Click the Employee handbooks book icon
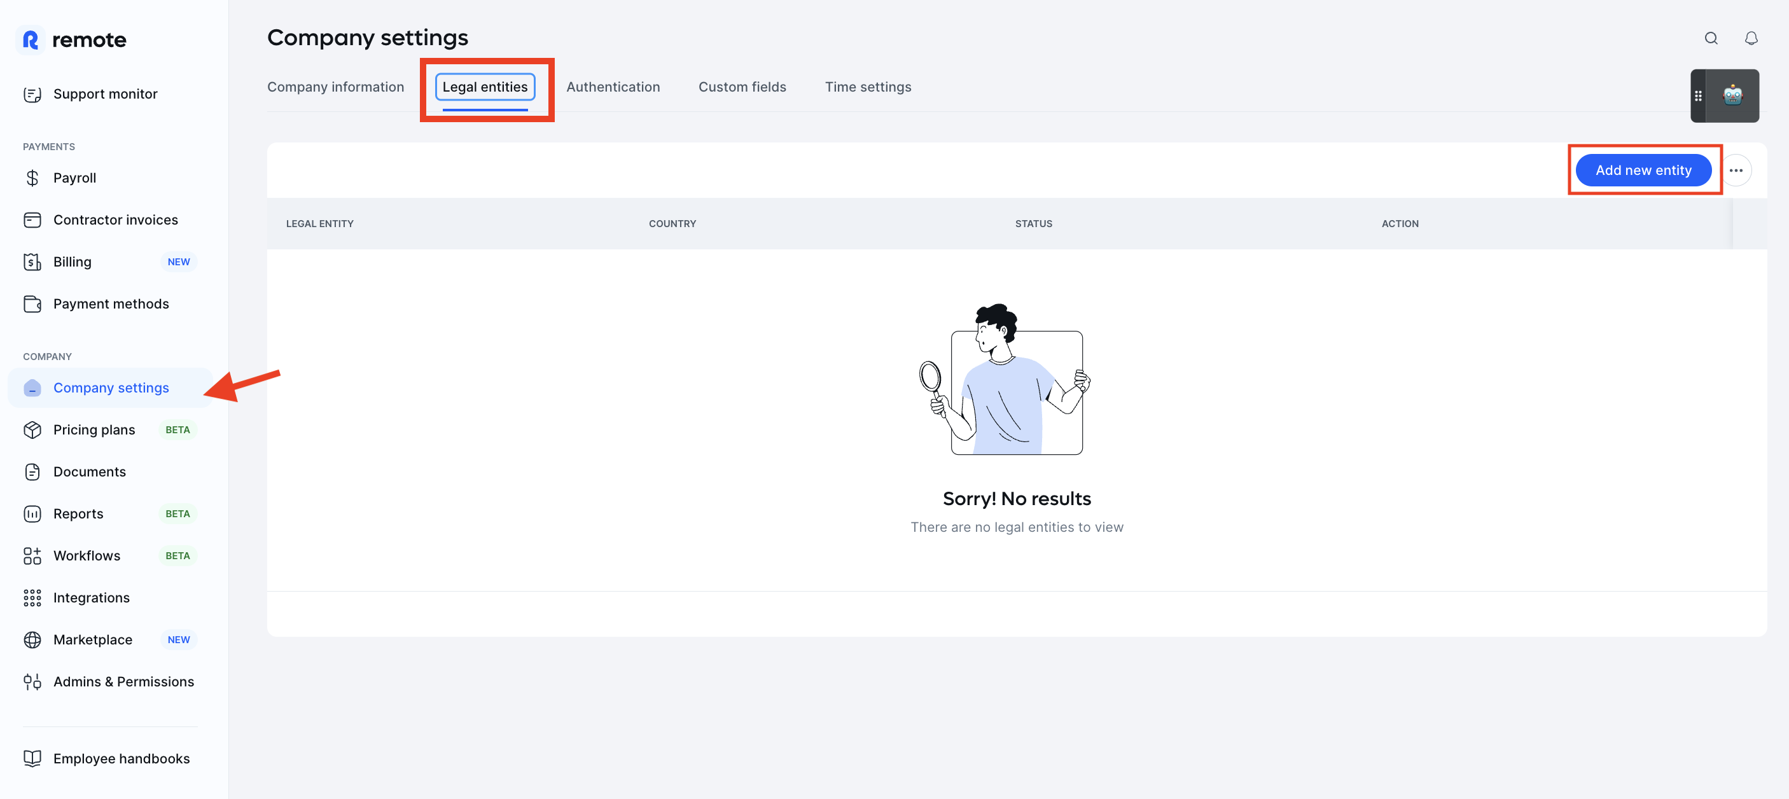 pyautogui.click(x=32, y=759)
